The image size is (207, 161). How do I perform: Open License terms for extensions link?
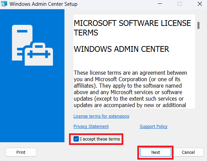(101, 116)
